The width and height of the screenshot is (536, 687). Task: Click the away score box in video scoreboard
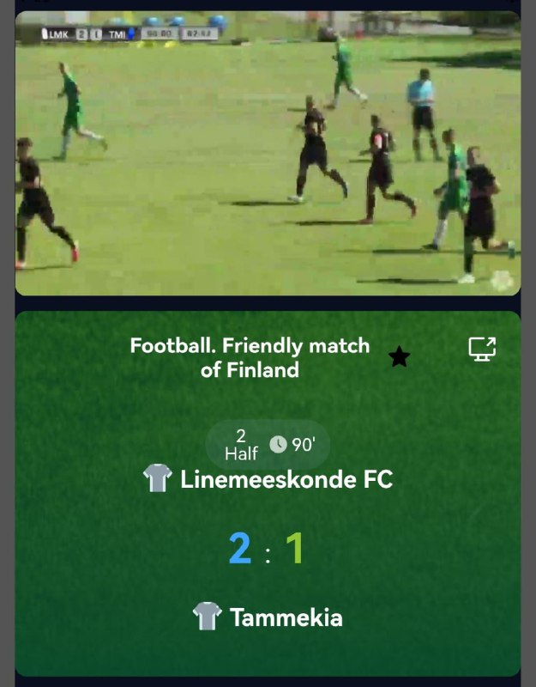click(96, 34)
